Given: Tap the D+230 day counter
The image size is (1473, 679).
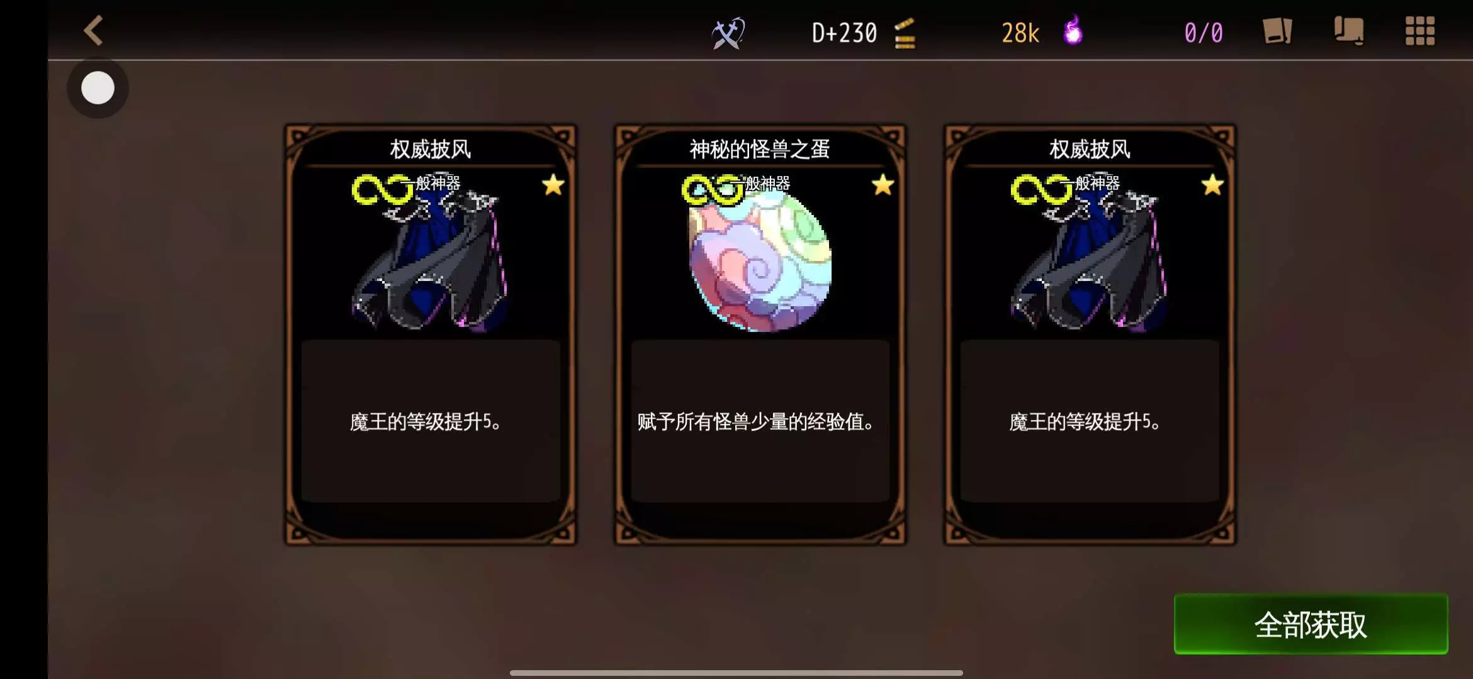Looking at the screenshot, I should [x=844, y=33].
